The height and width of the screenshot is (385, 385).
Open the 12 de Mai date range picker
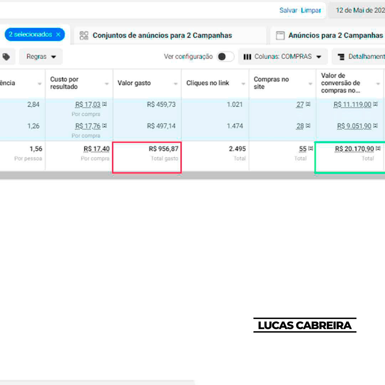[x=359, y=10]
